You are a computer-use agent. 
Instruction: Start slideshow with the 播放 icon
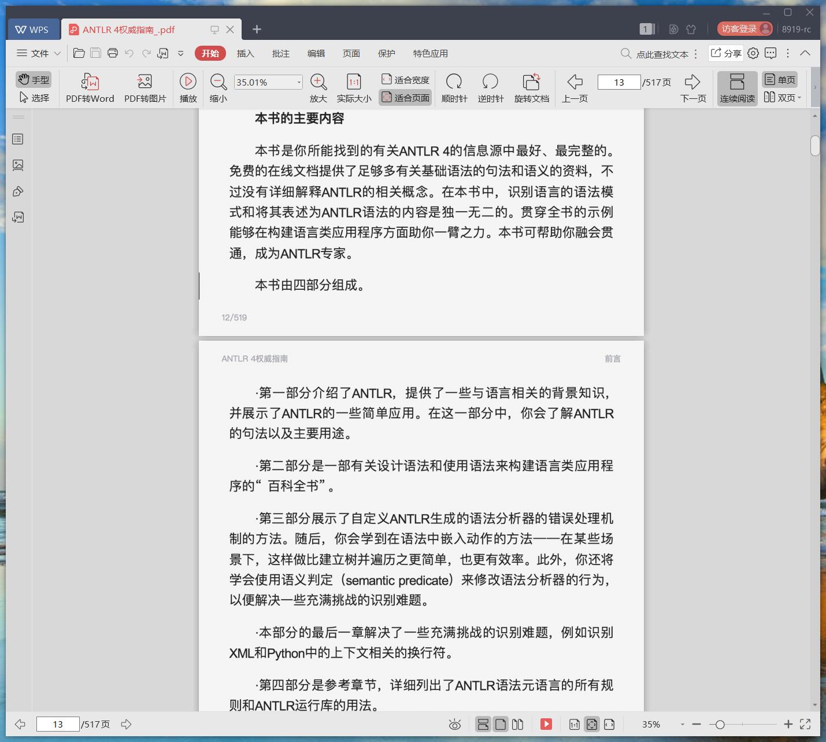(x=188, y=87)
